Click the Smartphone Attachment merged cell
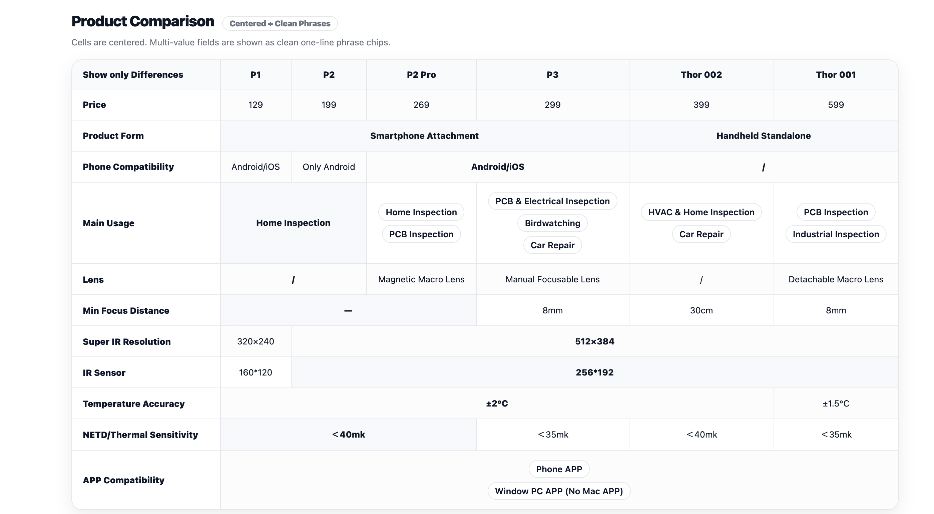Viewport: 934px width, 514px height. coord(424,136)
